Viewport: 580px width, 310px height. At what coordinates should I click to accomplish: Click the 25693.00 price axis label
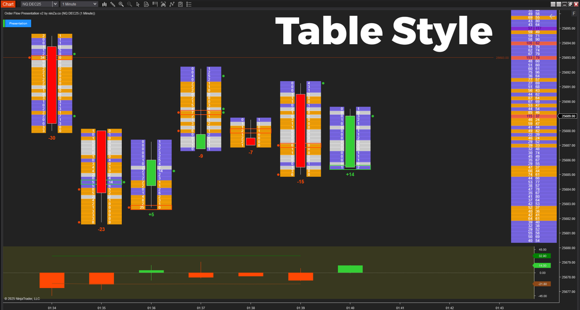[568, 58]
